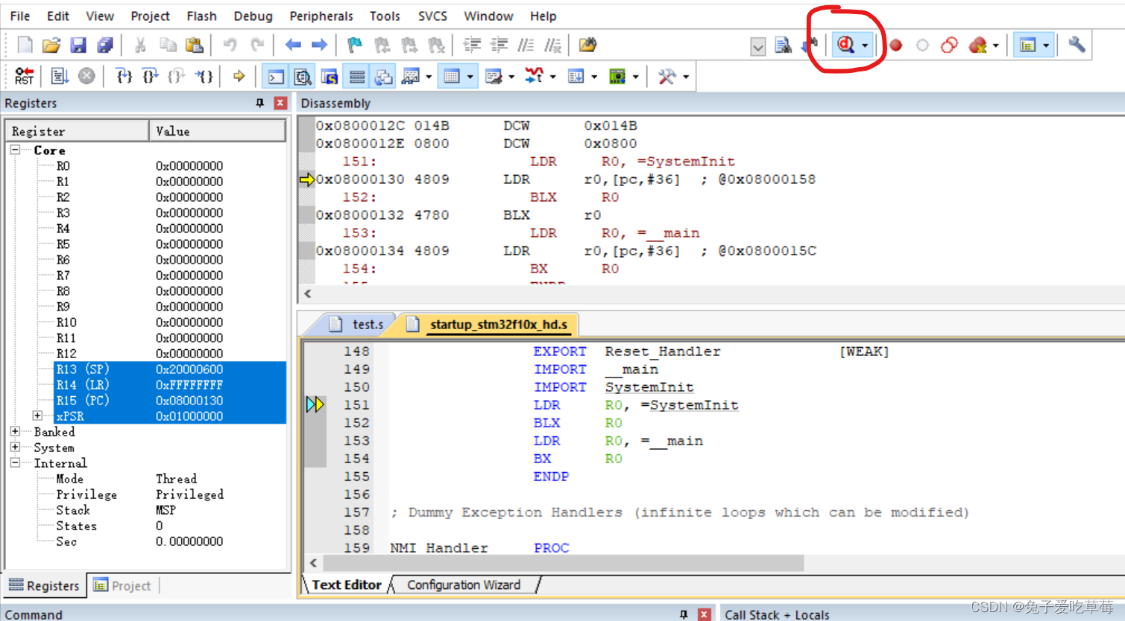Run the program from debug toolbar
Screen dimensions: 1125x621
coord(60,76)
